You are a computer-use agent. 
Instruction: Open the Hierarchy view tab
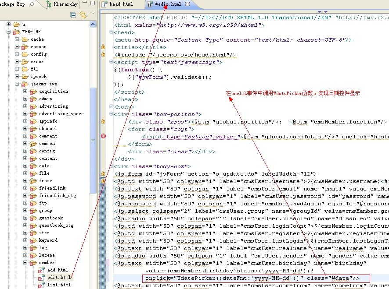click(x=62, y=4)
